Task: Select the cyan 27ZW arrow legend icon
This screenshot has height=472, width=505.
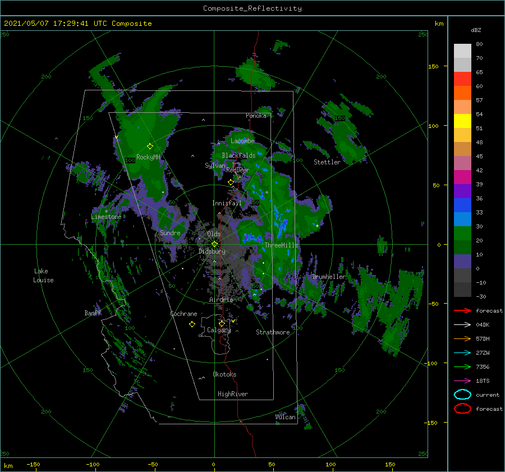Action: point(462,353)
